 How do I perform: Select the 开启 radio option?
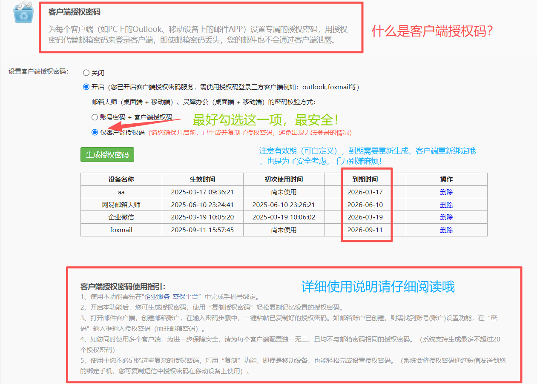pos(86,87)
